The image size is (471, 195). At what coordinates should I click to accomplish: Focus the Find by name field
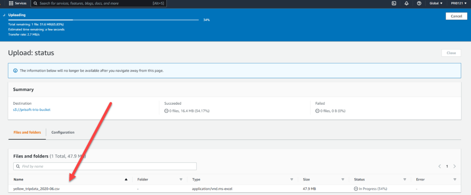(x=105, y=166)
